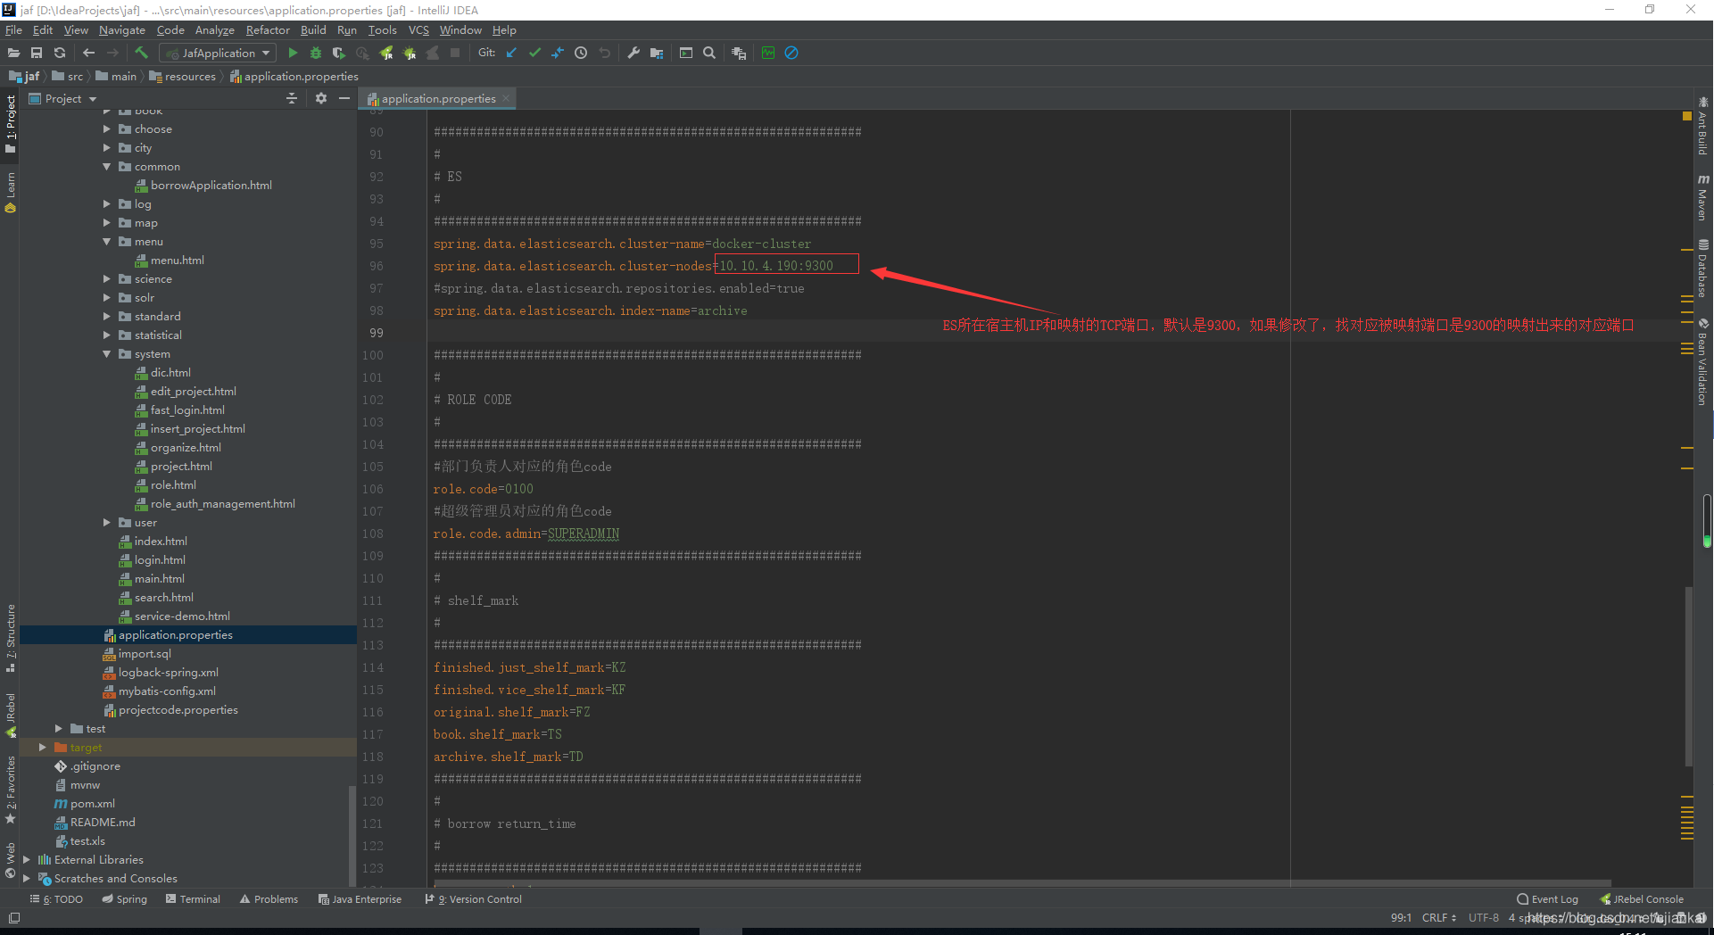The image size is (1714, 935).
Task: Open the Maven side panel
Action: pyautogui.click(x=1703, y=198)
